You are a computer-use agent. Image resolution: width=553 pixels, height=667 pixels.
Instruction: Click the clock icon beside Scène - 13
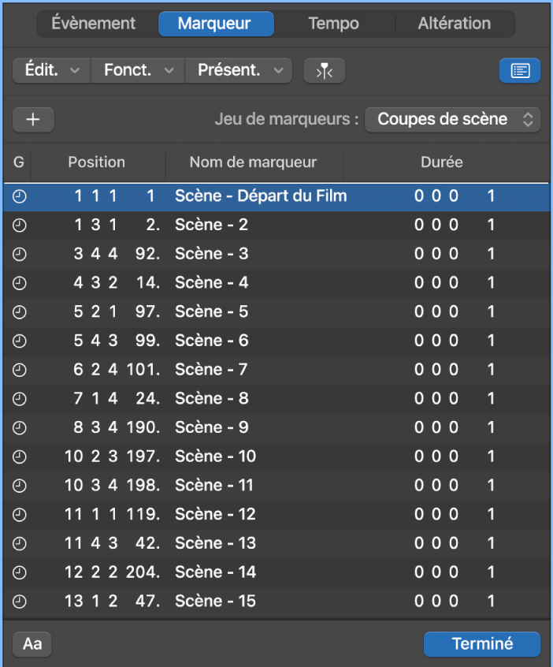pos(19,542)
